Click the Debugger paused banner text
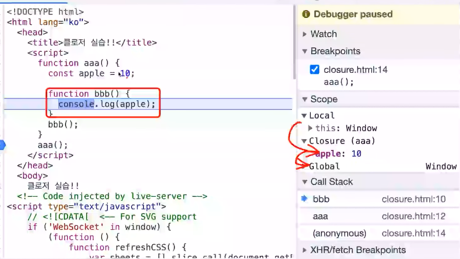460x259 pixels. (x=353, y=14)
